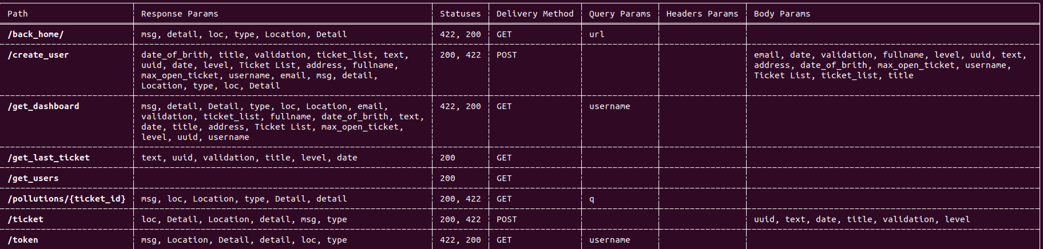
Task: Click the Headers Params header
Action: pos(702,14)
